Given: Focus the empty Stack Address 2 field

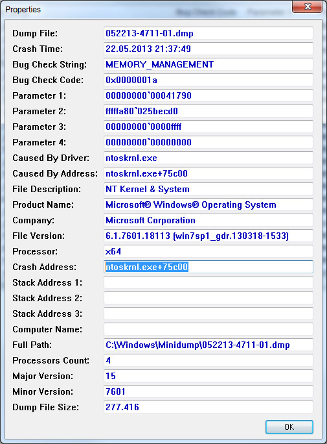Looking at the screenshot, I should pos(209,298).
